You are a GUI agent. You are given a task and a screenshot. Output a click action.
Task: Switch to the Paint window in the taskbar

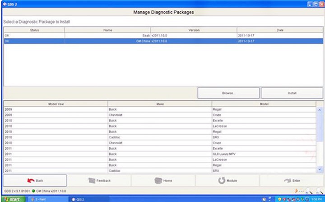coord(48,199)
